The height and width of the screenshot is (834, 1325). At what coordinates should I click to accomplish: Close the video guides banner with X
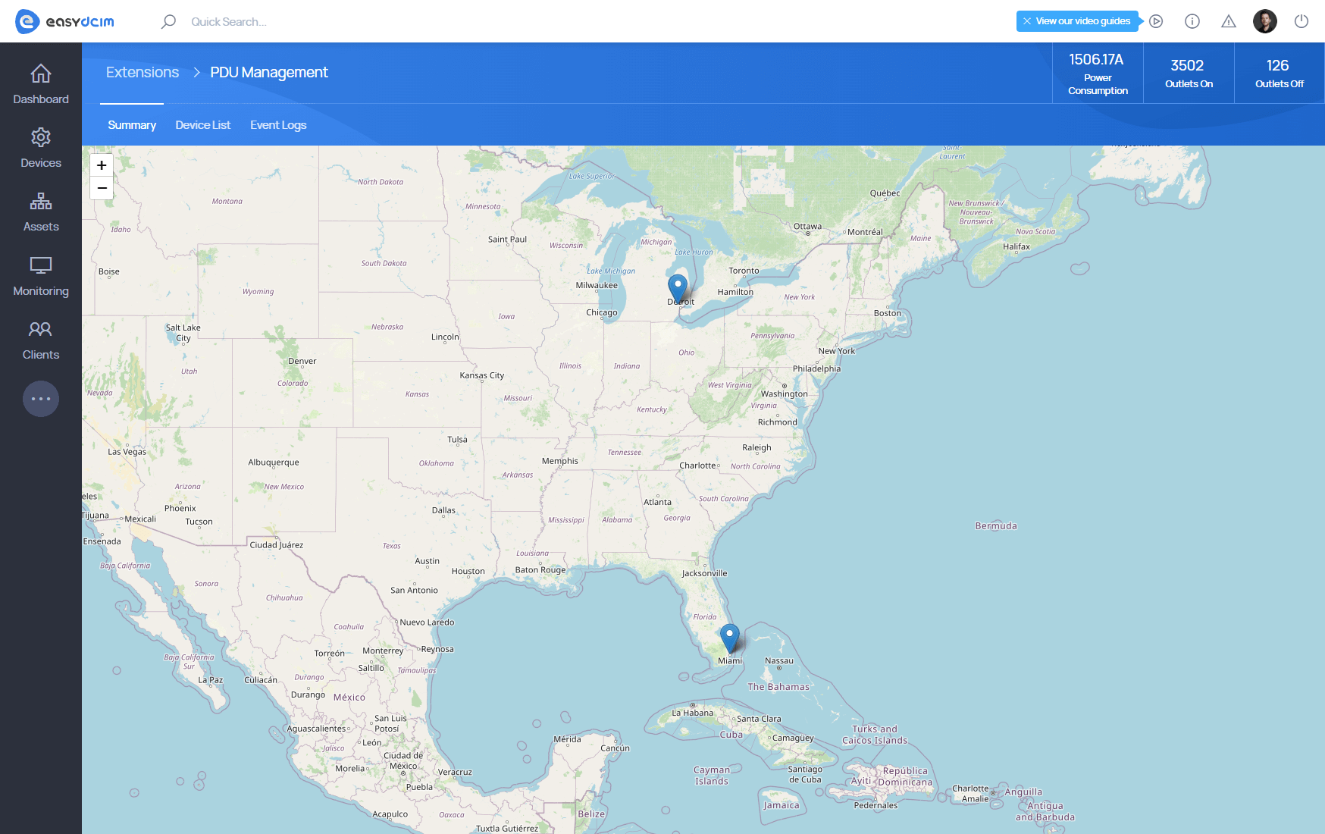(1027, 21)
